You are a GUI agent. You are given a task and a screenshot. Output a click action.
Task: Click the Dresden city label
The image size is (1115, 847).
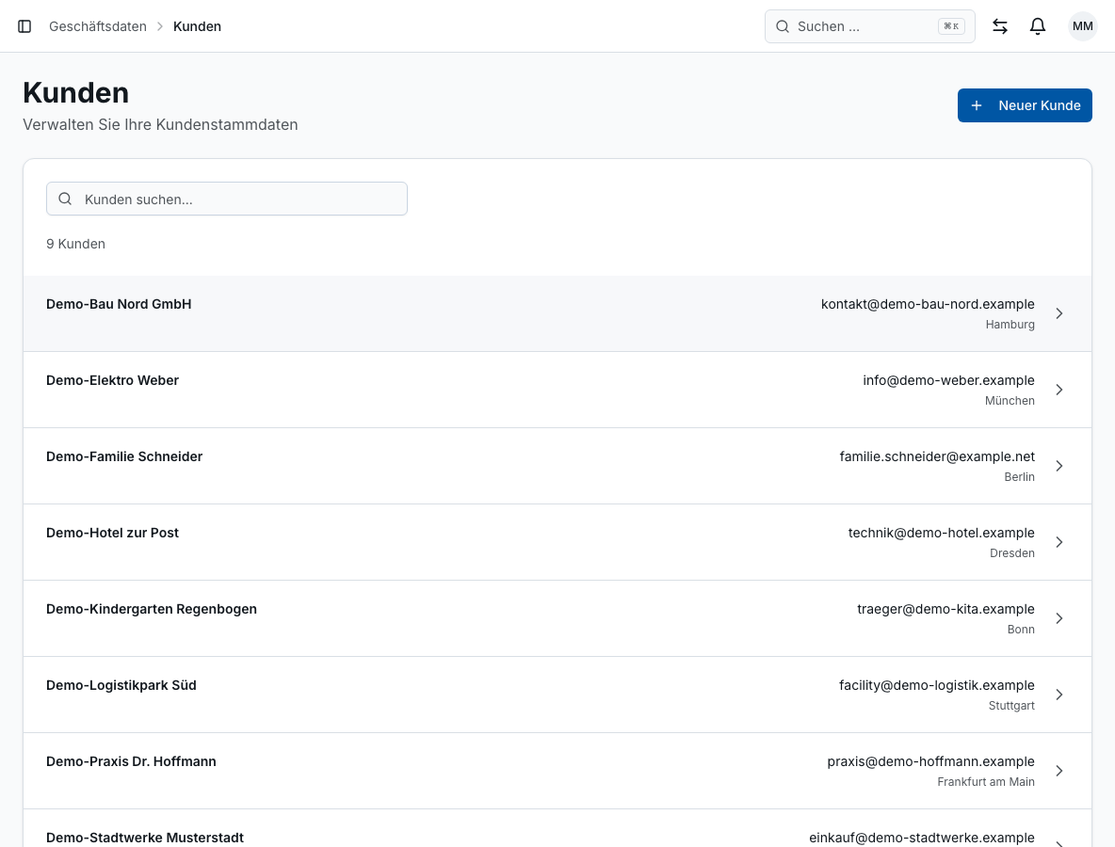[1012, 552]
